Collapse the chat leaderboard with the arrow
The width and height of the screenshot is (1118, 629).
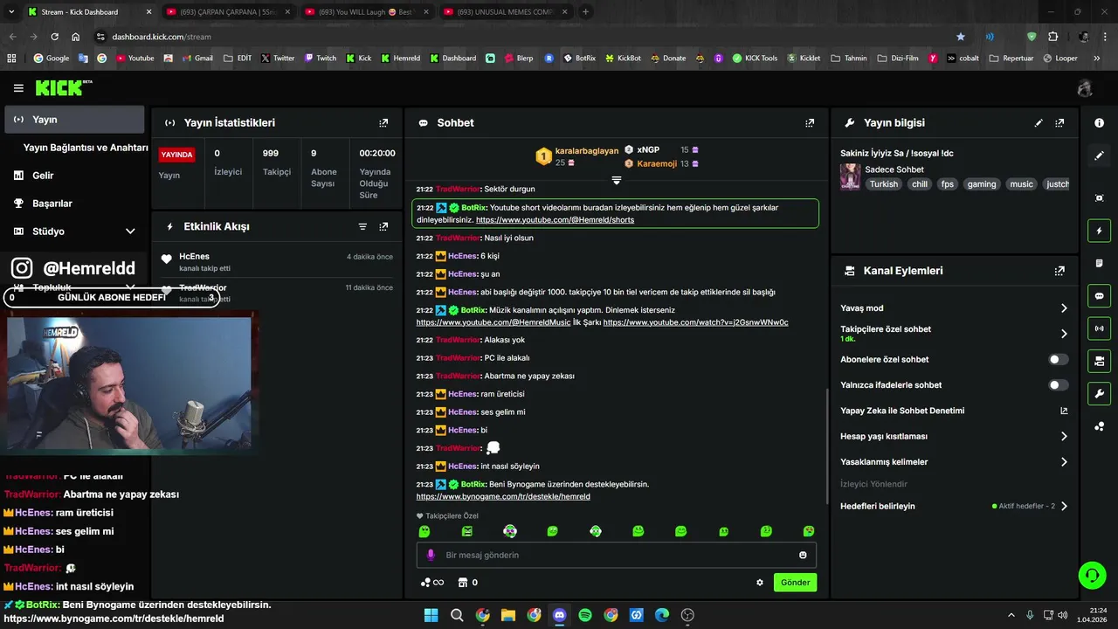[x=617, y=180]
